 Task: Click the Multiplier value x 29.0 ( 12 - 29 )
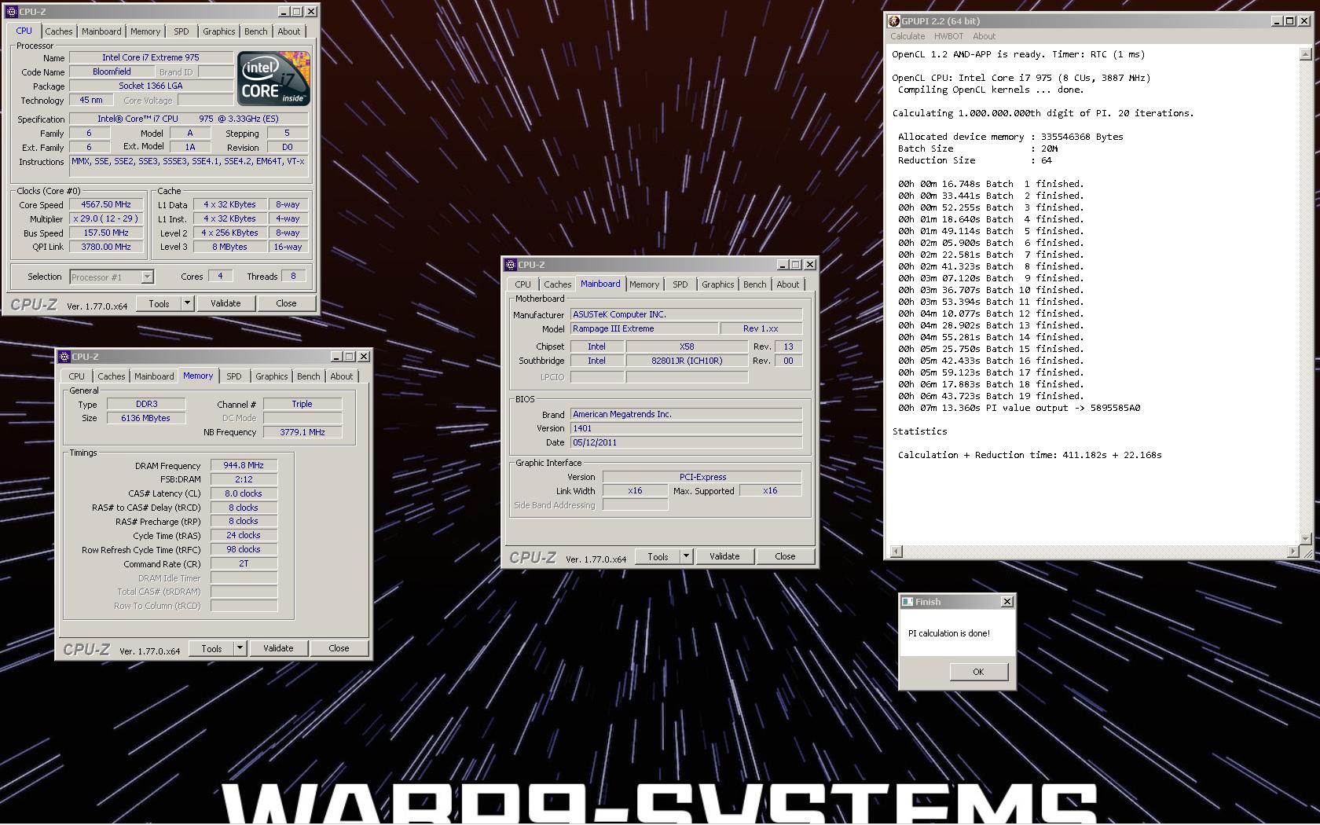click(106, 218)
